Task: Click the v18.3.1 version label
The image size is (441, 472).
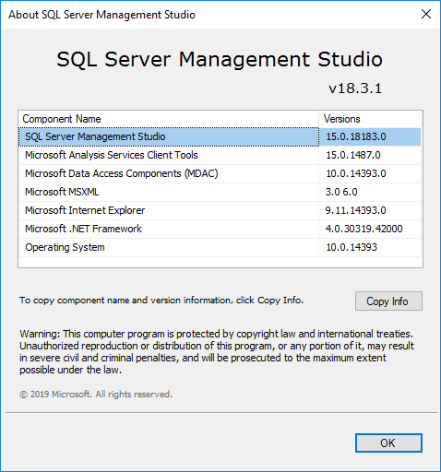Action: point(355,88)
